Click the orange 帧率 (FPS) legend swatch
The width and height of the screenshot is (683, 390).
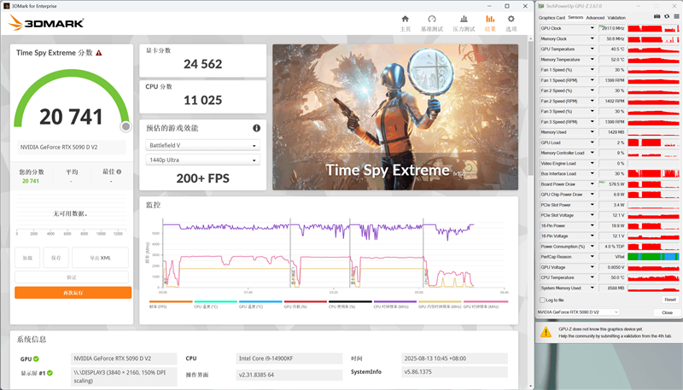171,301
